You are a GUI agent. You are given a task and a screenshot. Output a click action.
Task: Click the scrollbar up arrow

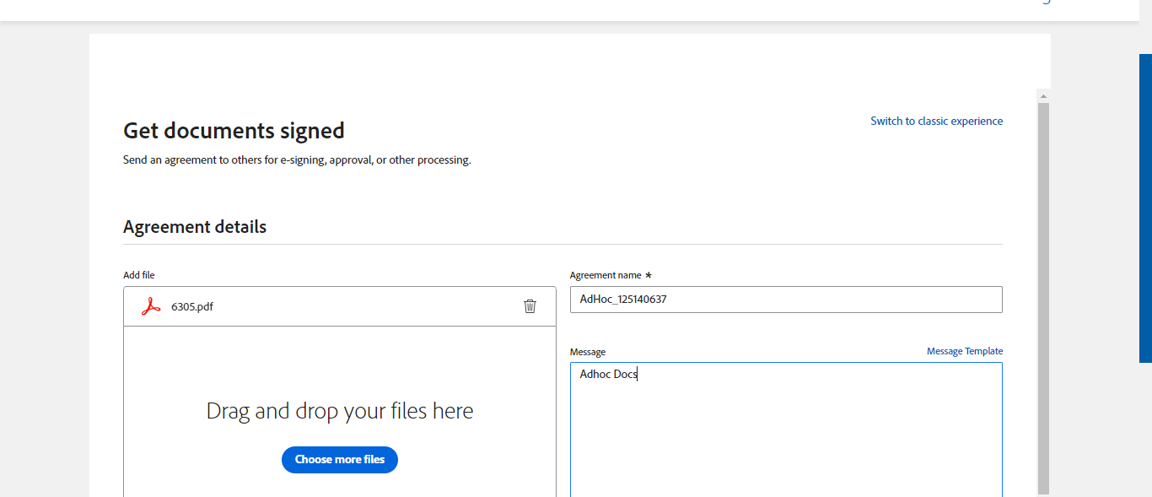[1044, 95]
